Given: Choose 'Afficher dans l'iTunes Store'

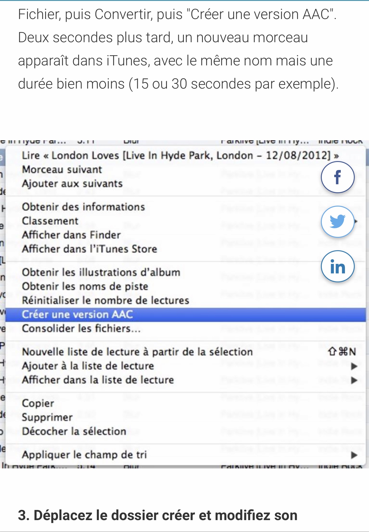Looking at the screenshot, I should [89, 249].
